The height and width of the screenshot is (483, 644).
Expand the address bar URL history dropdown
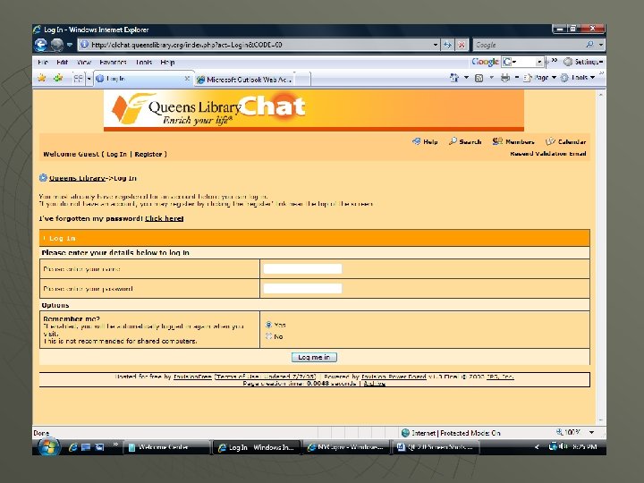tap(436, 45)
